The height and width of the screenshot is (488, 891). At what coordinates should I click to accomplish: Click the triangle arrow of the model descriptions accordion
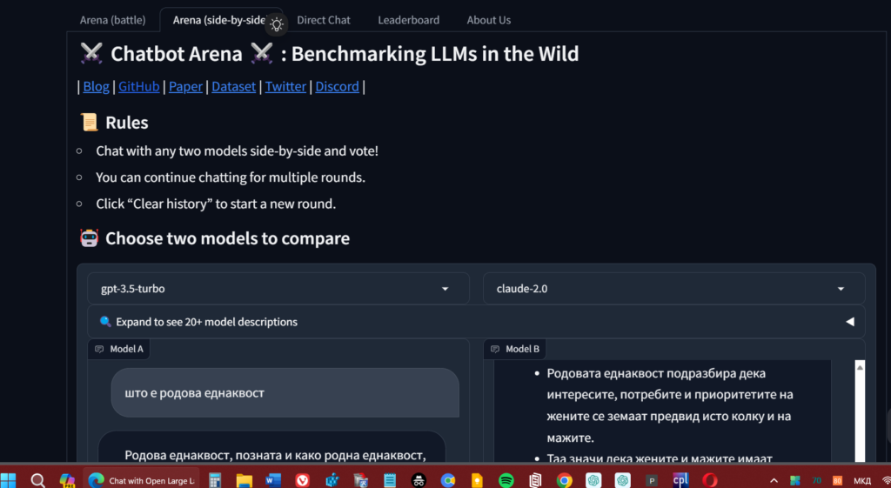849,322
